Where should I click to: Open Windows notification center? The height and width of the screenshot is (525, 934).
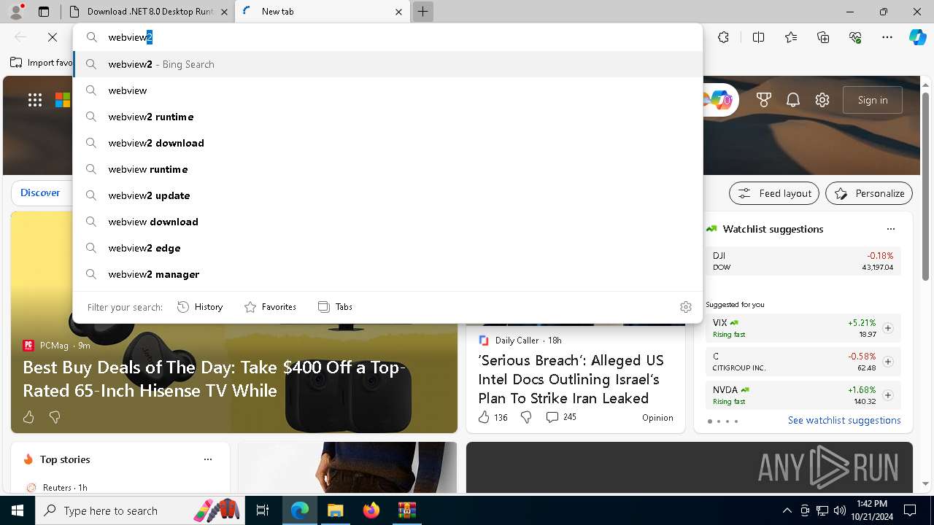pyautogui.click(x=910, y=510)
